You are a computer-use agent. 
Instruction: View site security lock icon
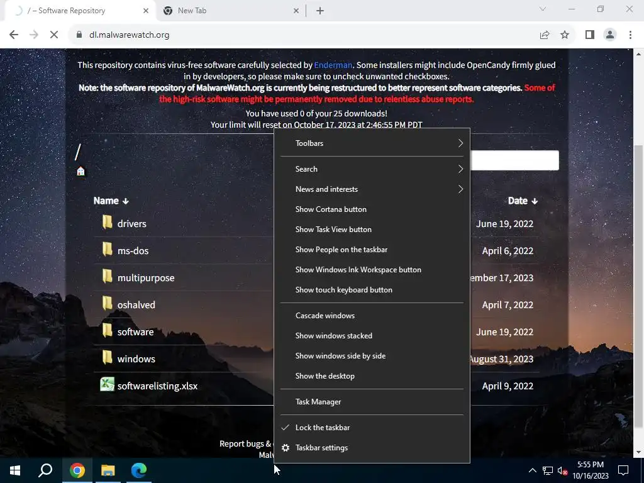click(x=79, y=35)
